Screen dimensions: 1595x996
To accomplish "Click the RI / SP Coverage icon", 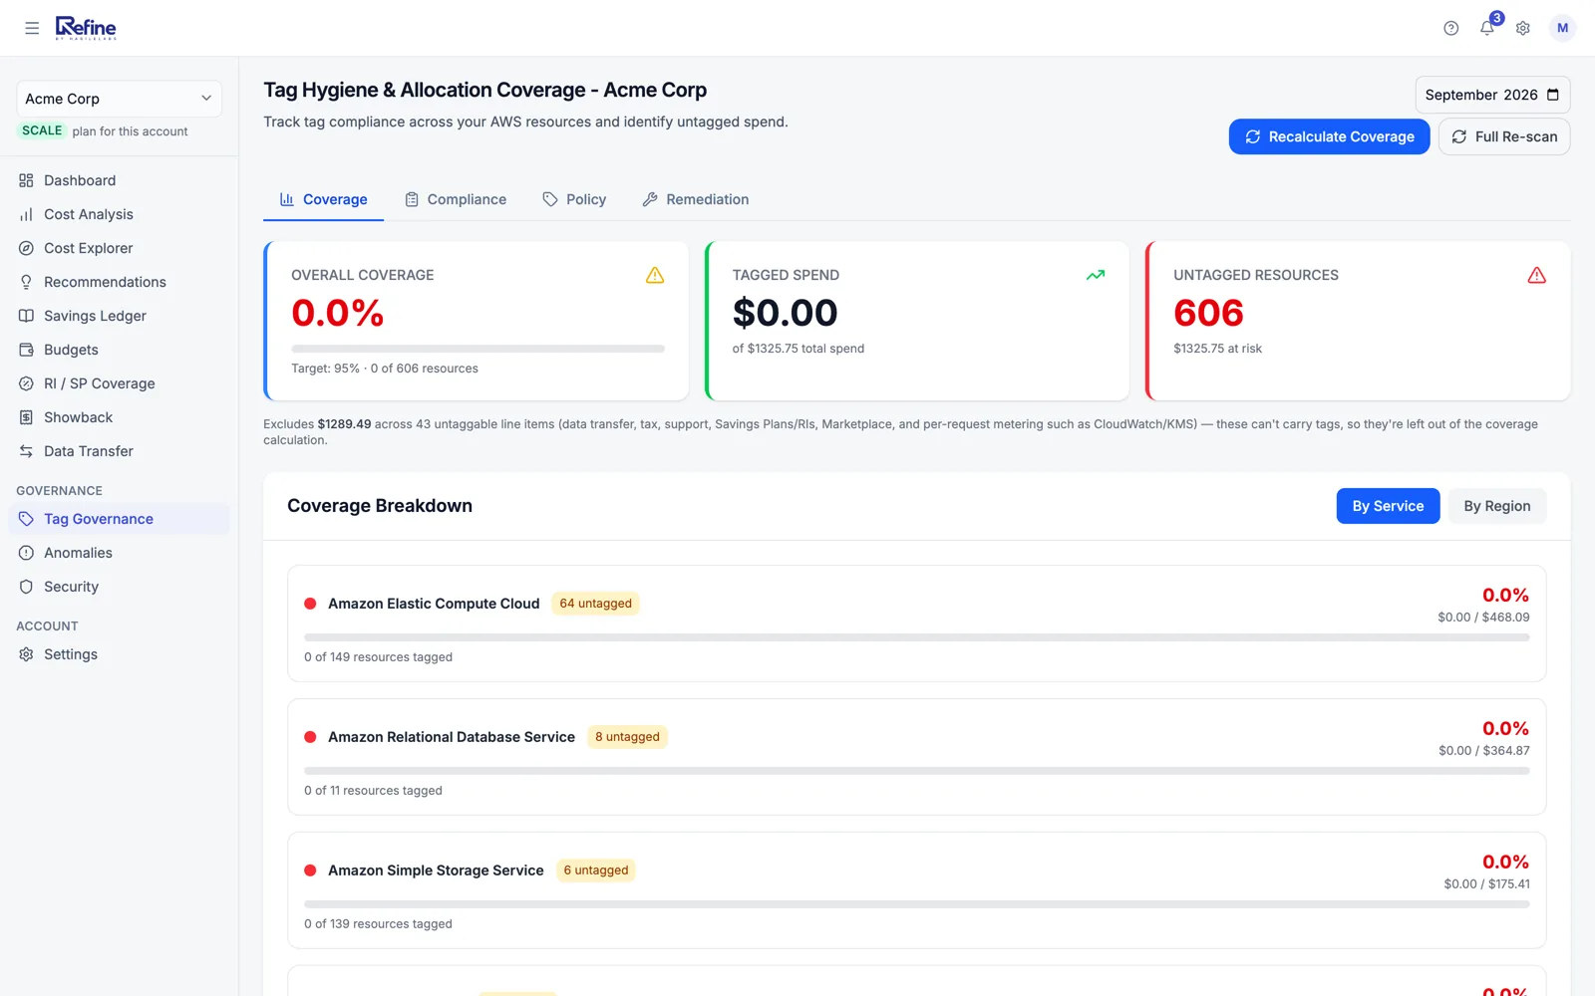I will tap(26, 383).
